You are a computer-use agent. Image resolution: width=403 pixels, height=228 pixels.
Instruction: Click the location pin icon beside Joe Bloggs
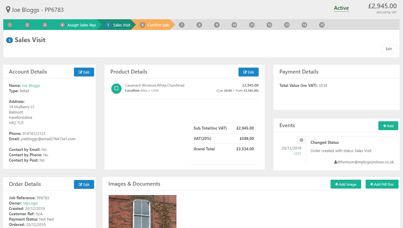click(x=8, y=10)
